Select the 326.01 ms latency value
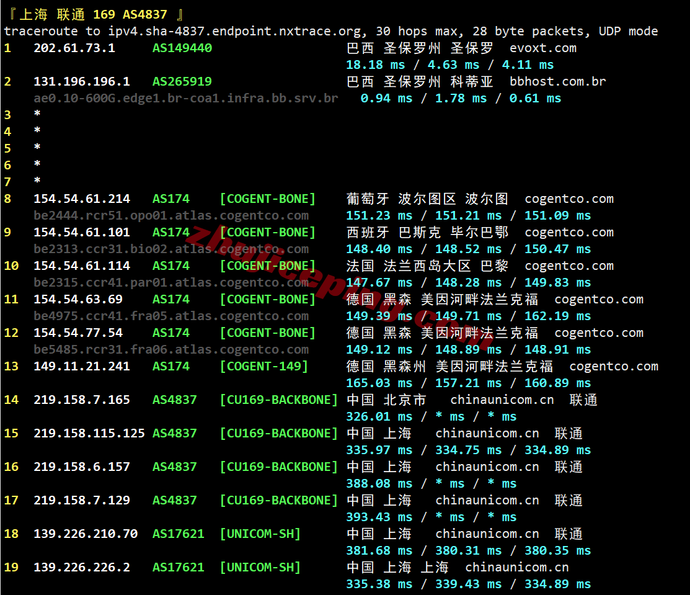Viewport: 690px width, 595px height. click(379, 416)
